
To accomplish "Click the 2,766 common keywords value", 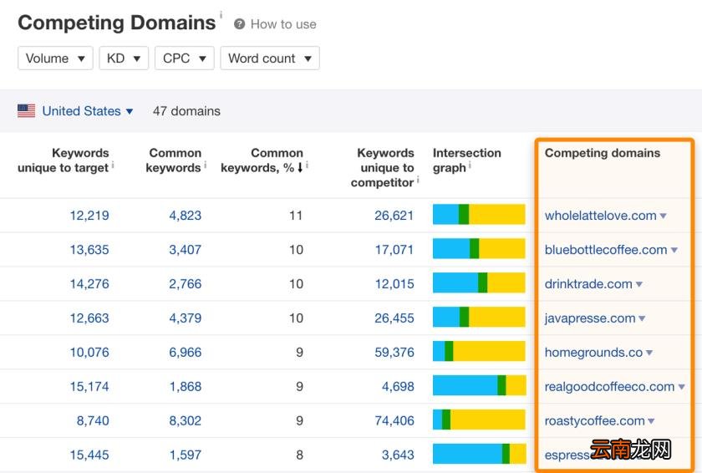I will pyautogui.click(x=185, y=283).
